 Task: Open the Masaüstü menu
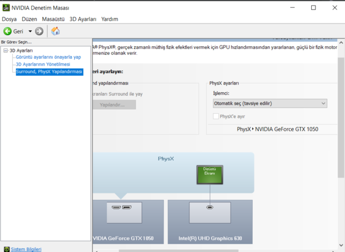(x=53, y=19)
